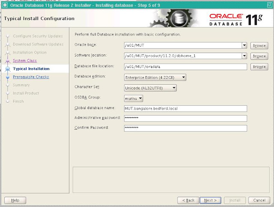
Task: Click the Database edition label
Action: point(90,76)
